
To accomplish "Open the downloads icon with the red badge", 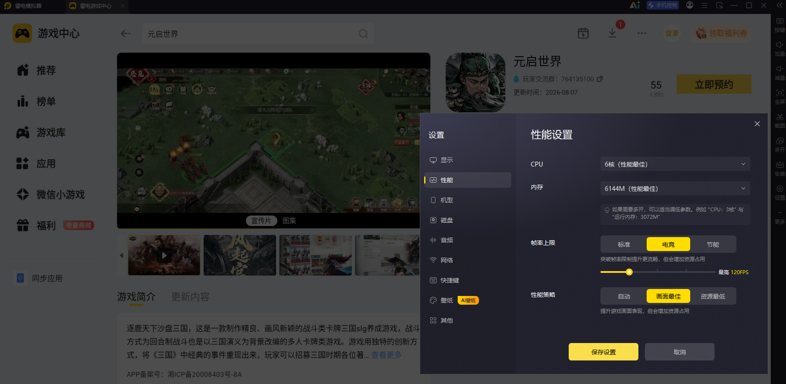I will (x=612, y=33).
